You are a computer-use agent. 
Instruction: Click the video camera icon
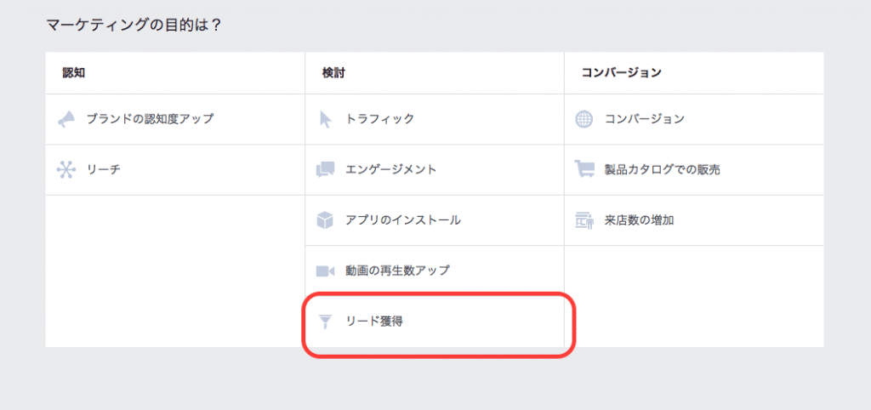(x=325, y=271)
